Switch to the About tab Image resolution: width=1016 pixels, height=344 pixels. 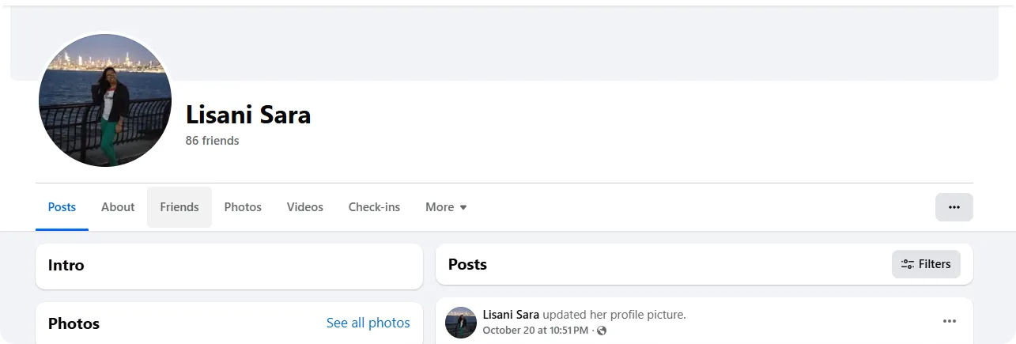[x=118, y=207]
